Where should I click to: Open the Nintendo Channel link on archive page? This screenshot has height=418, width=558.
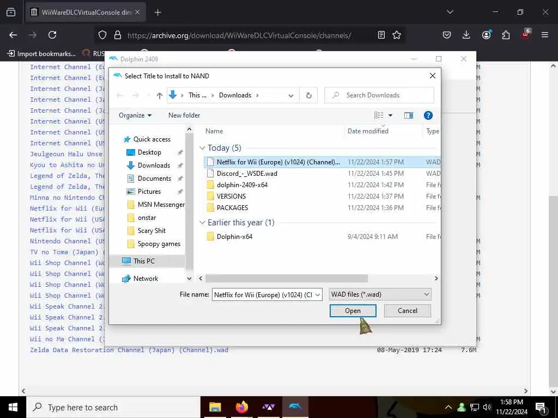pyautogui.click(x=67, y=241)
